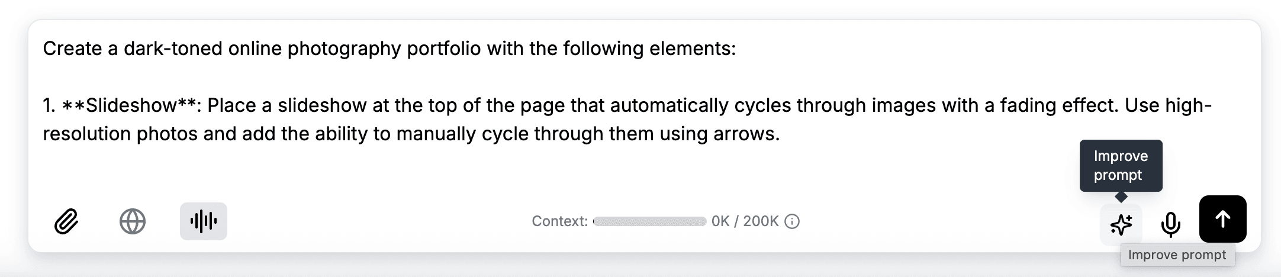Click the grey Improve prompt hint label
The image size is (1281, 277).
coord(1177,255)
